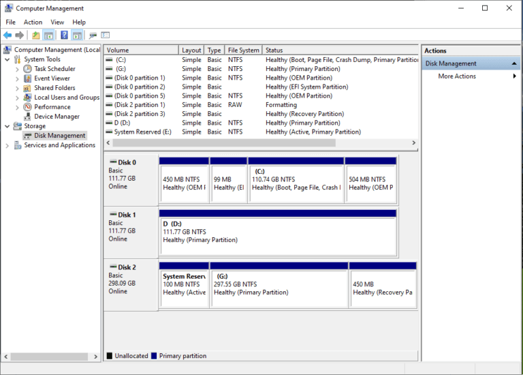Click the Computer Management title bar icon
The width and height of the screenshot is (523, 375).
pos(9,8)
